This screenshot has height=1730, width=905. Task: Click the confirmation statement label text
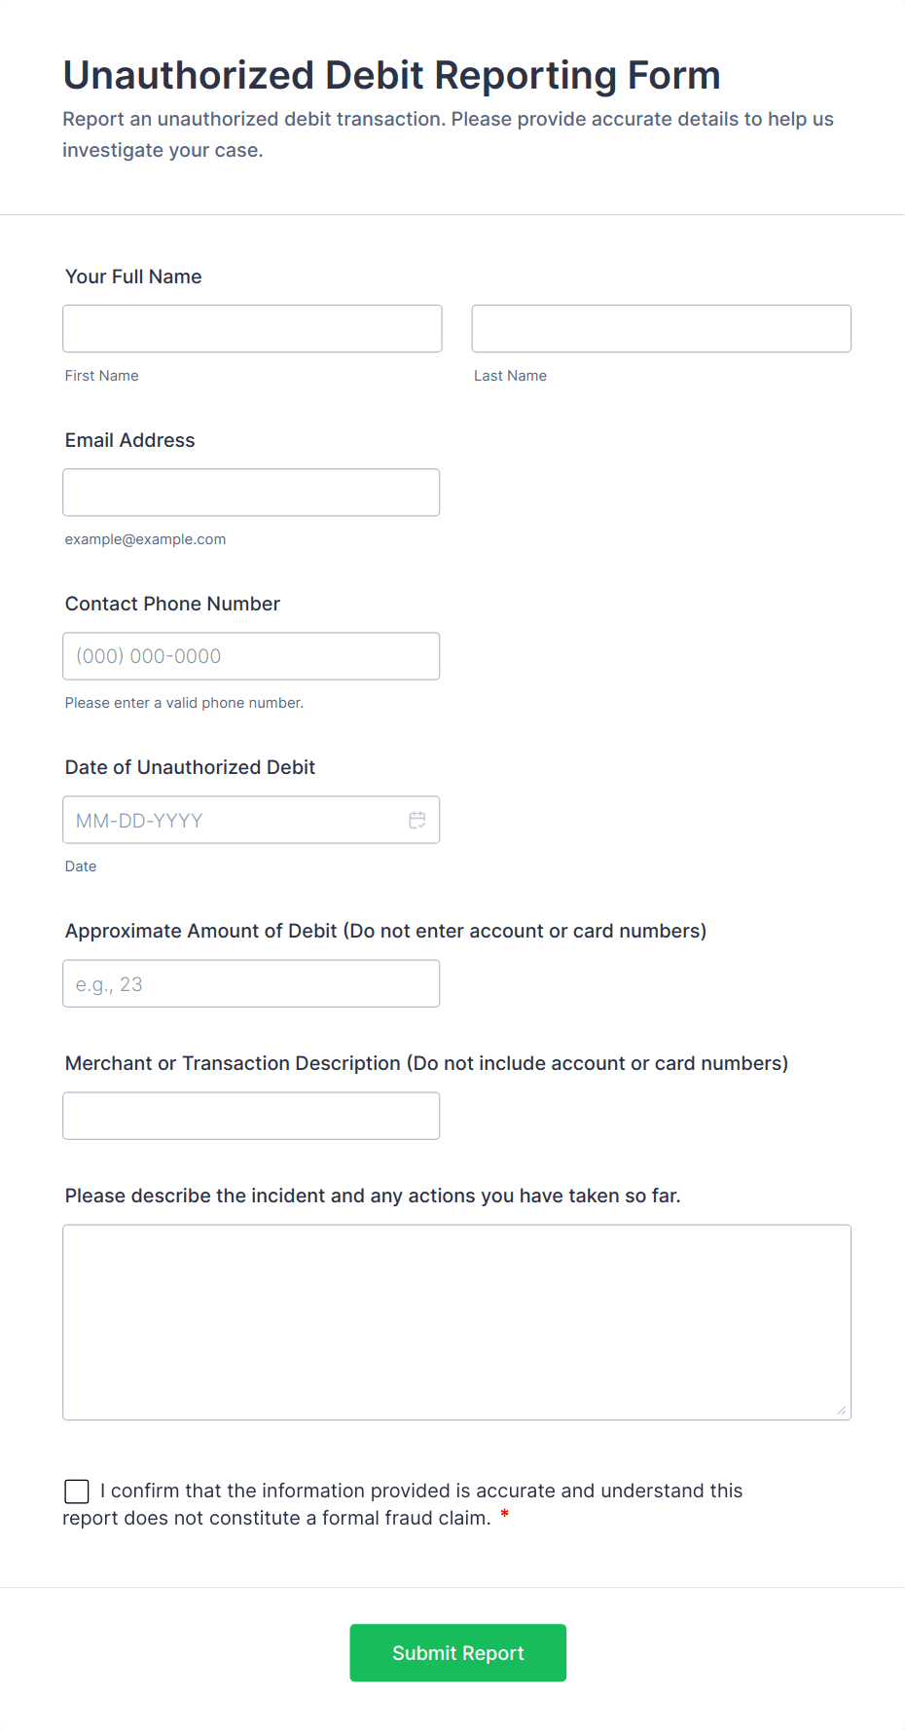tap(420, 1491)
